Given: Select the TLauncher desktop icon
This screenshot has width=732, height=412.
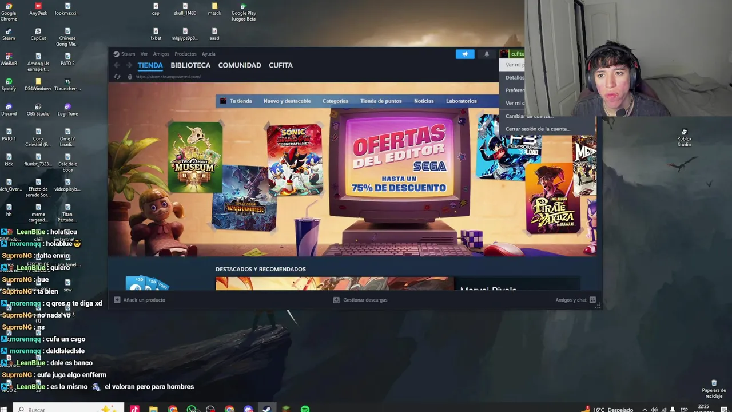Looking at the screenshot, I should (67, 85).
